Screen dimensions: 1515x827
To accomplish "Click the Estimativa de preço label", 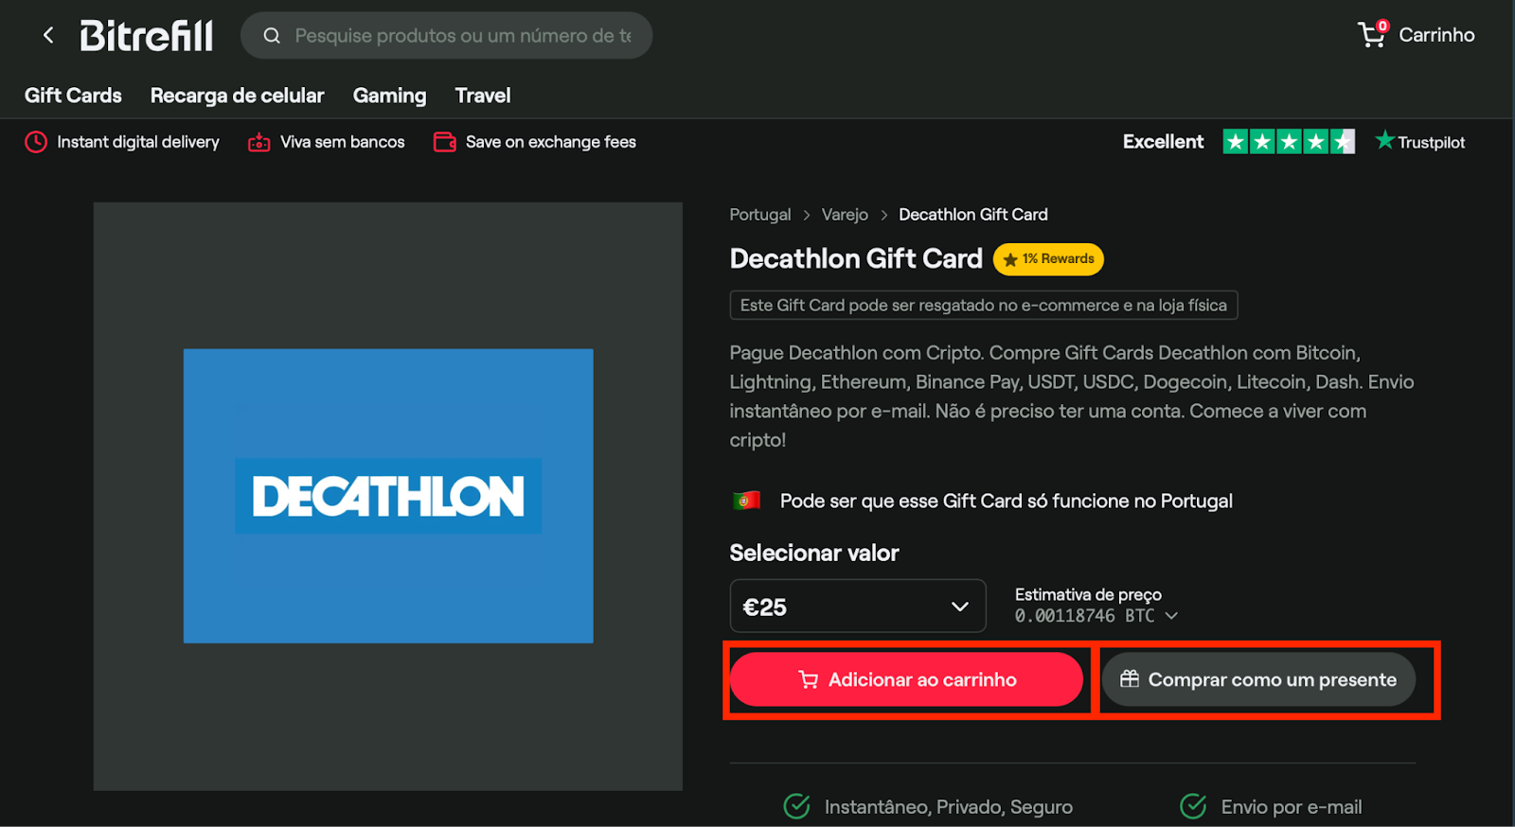I will click(1088, 594).
